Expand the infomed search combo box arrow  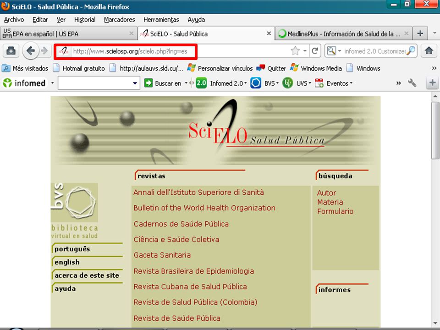pyautogui.click(x=135, y=83)
